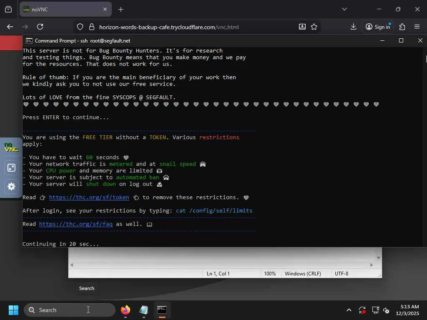Open noVNC settings gear
The image size is (427, 320).
coord(11,186)
